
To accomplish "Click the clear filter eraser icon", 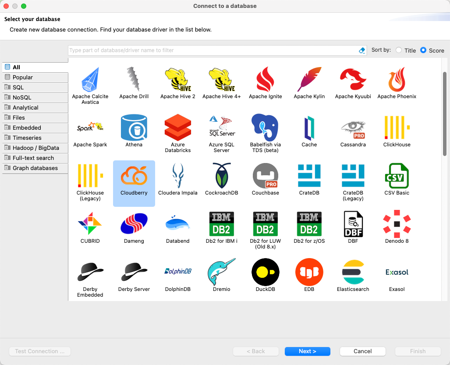I will [362, 50].
